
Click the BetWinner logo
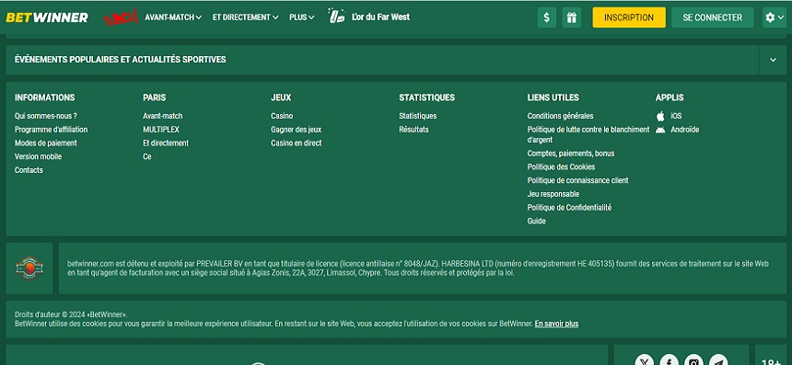coord(47,17)
